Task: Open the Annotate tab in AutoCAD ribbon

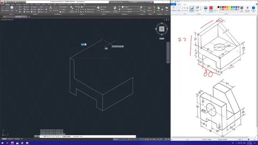Action: click(19, 4)
